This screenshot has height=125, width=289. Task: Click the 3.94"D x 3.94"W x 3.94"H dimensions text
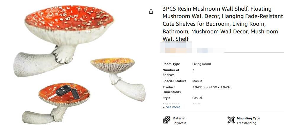pyautogui.click(x=211, y=87)
